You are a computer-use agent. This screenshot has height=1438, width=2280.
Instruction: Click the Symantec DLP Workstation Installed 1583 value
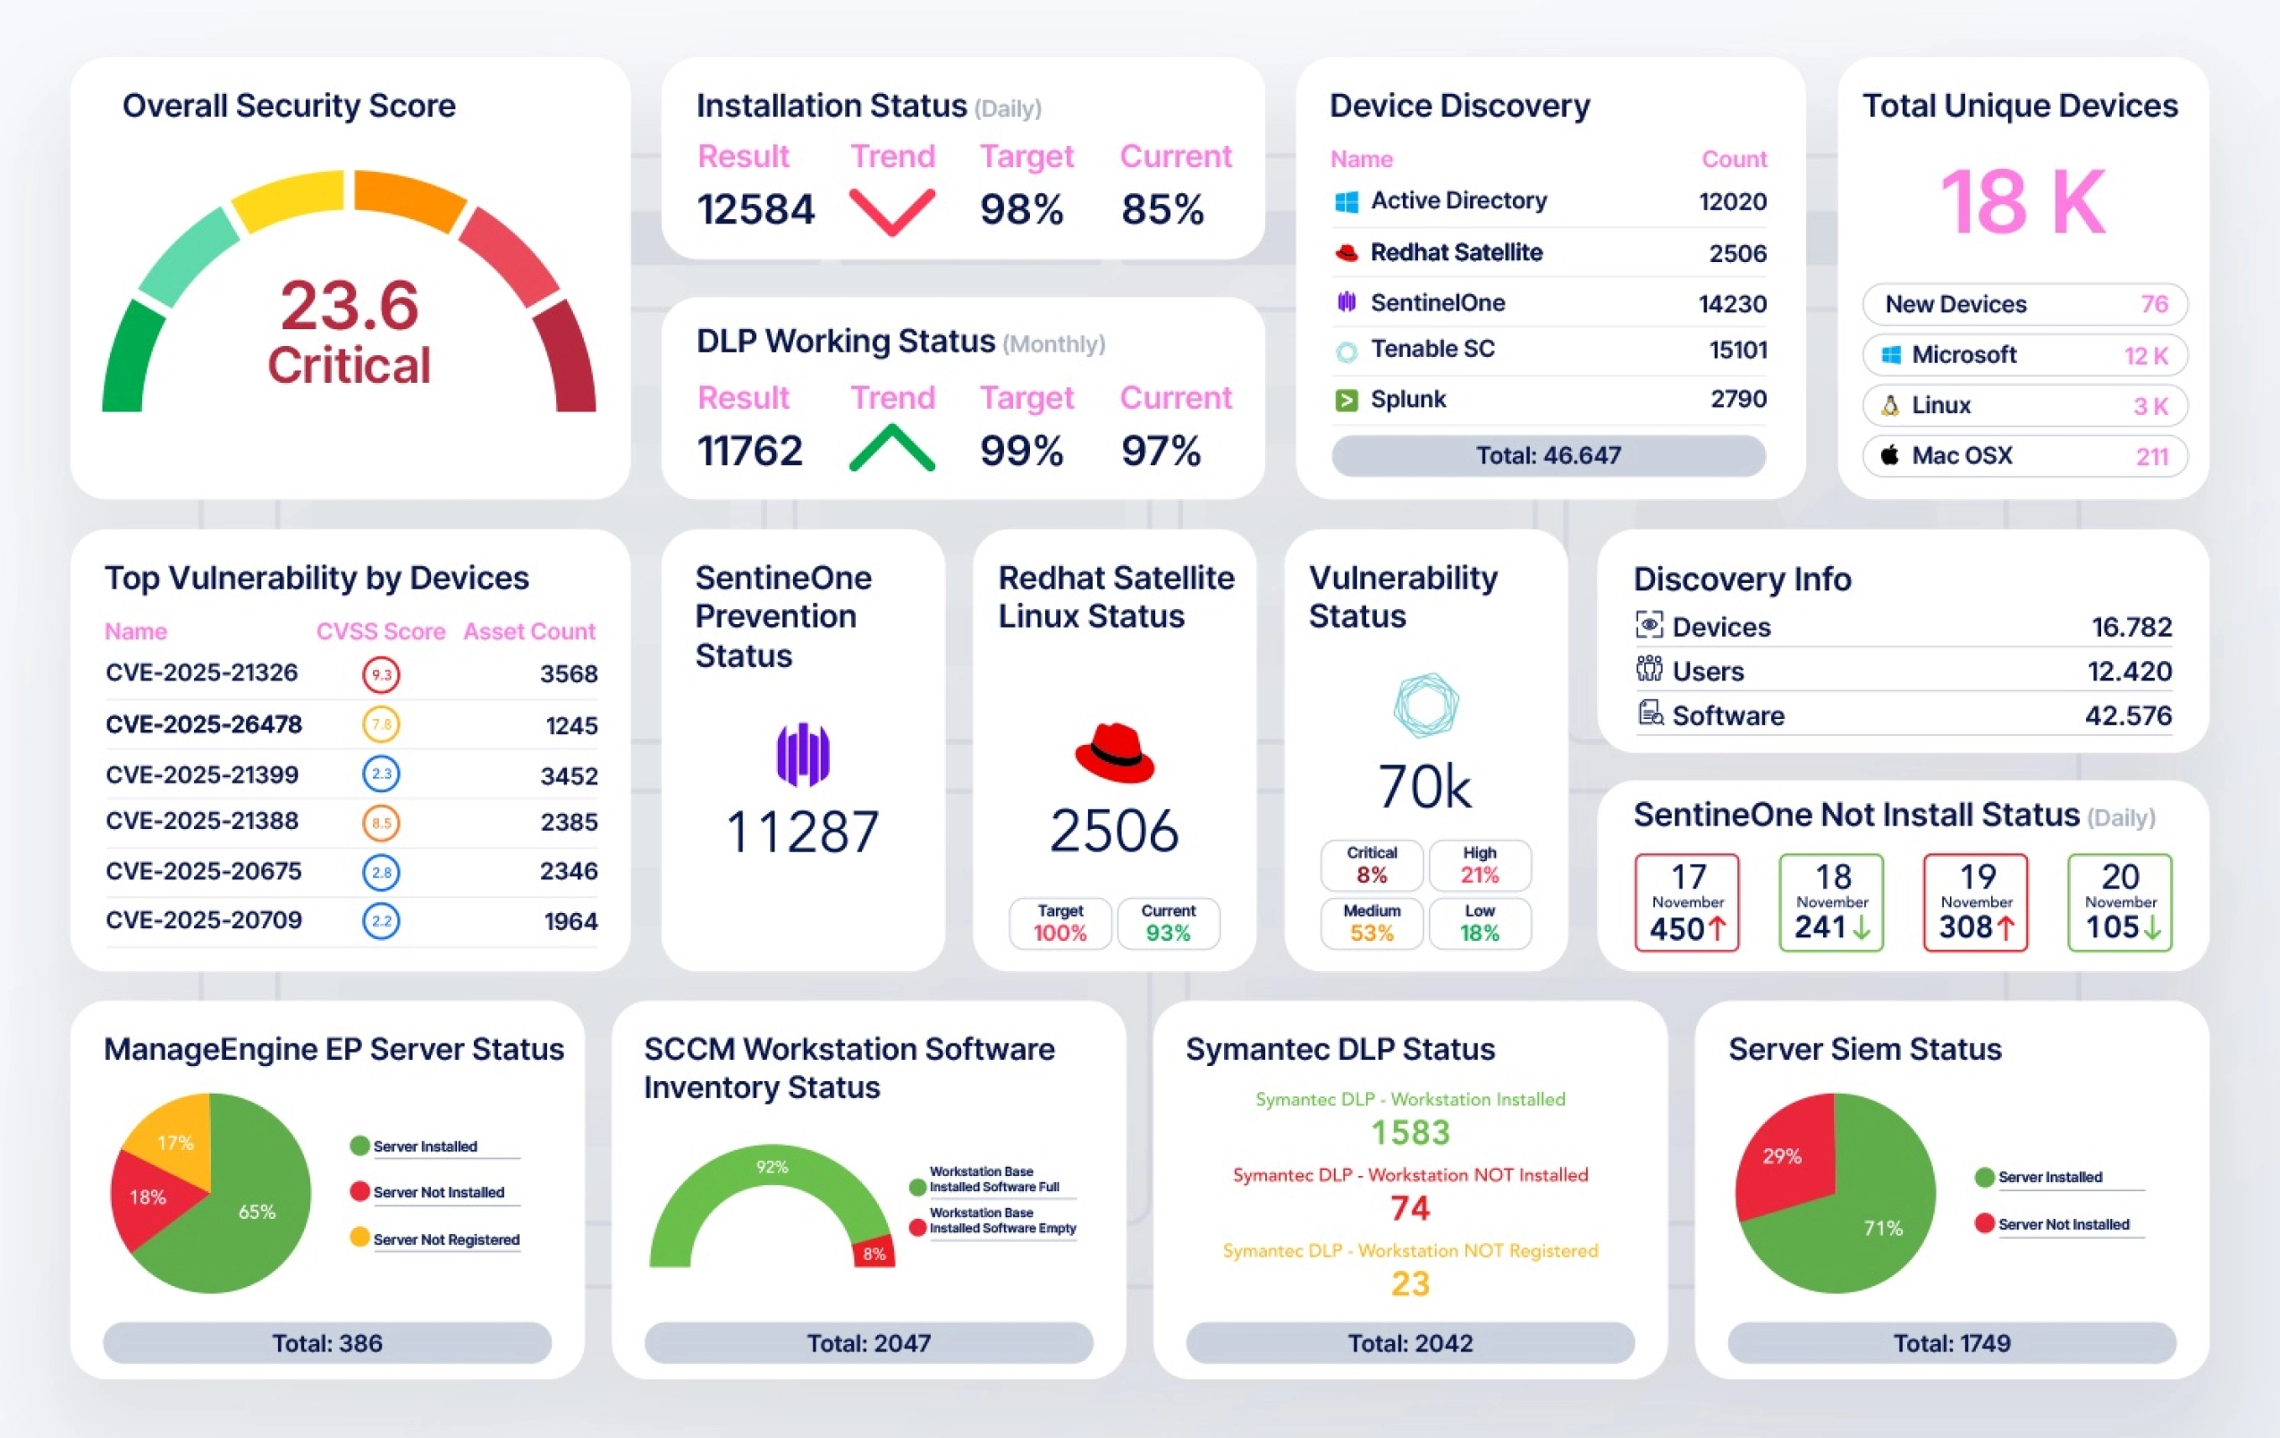(x=1410, y=1132)
